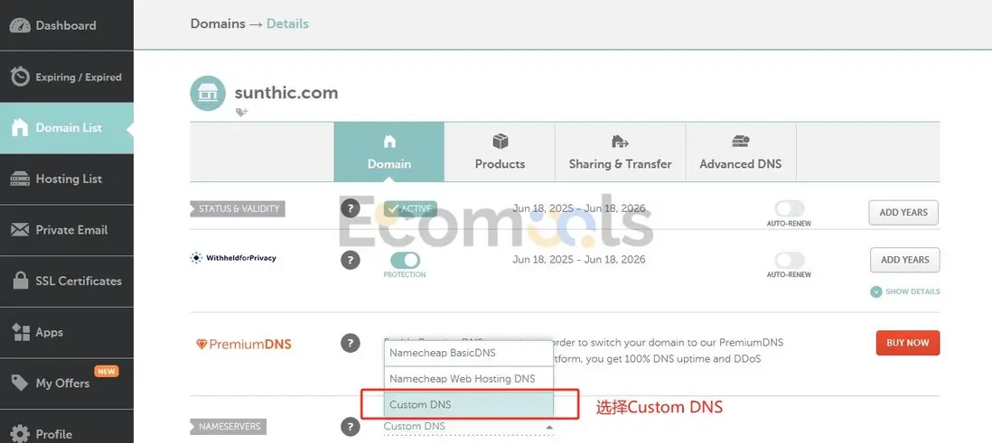Disable WithheldForPrivacy protection switch
Screen dimensions: 992x443
pos(405,260)
